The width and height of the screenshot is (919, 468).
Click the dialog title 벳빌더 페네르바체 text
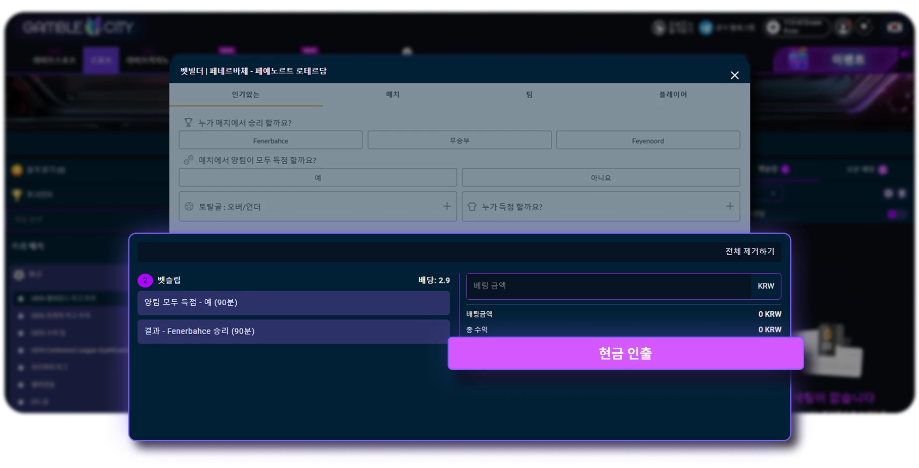[253, 71]
